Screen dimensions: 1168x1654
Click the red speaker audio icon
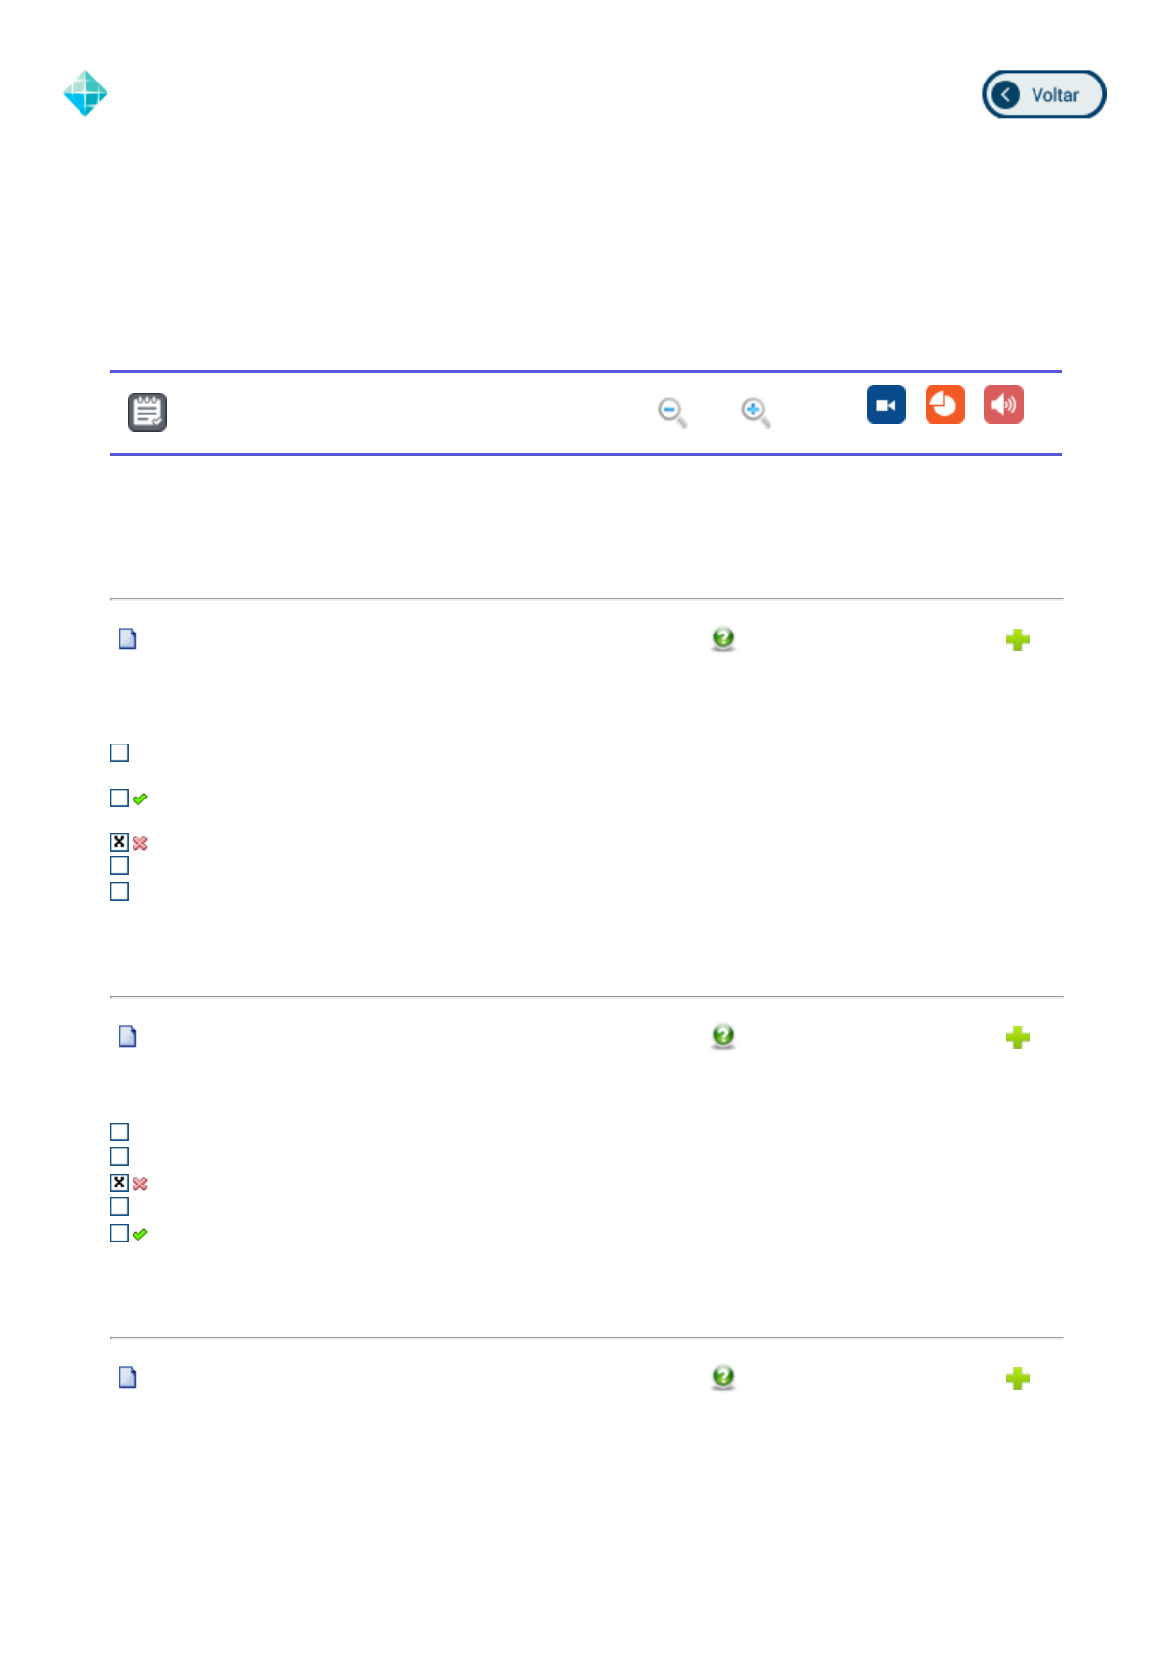pos(1003,405)
